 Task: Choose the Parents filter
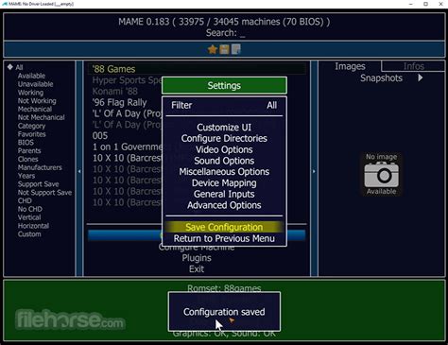[29, 150]
